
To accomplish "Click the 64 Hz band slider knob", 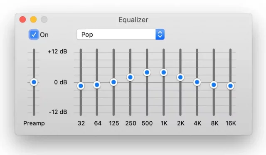I will [x=97, y=85].
